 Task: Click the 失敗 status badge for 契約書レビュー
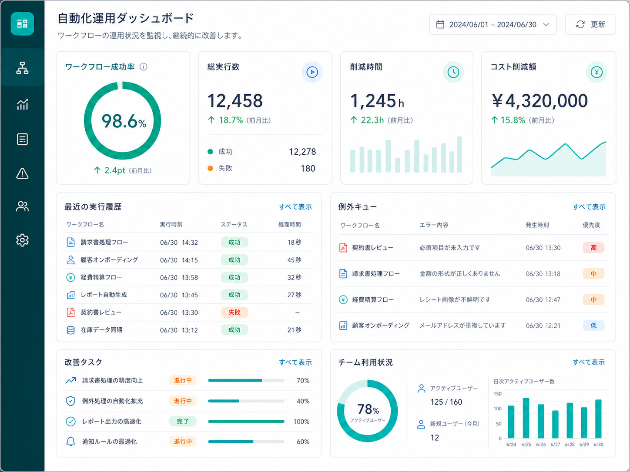[x=234, y=312]
